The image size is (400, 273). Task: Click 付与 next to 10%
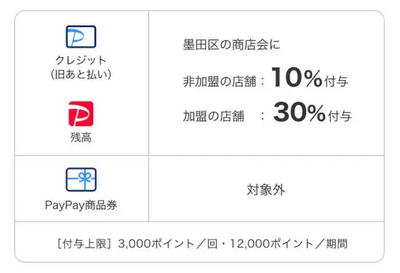pos(336,82)
